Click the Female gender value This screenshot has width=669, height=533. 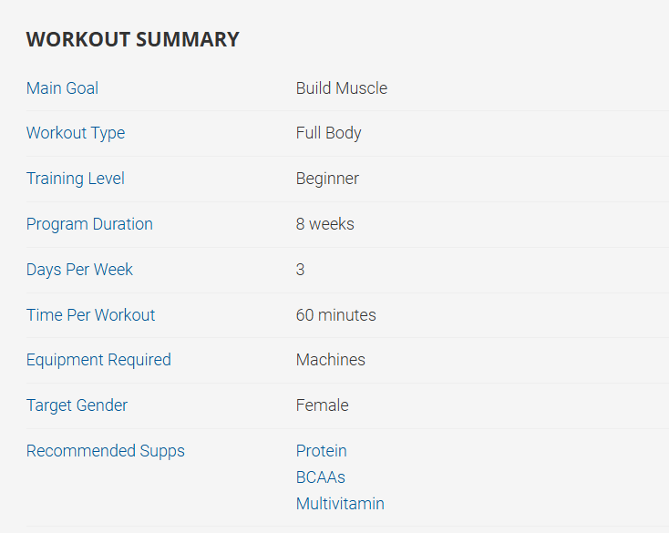point(323,405)
